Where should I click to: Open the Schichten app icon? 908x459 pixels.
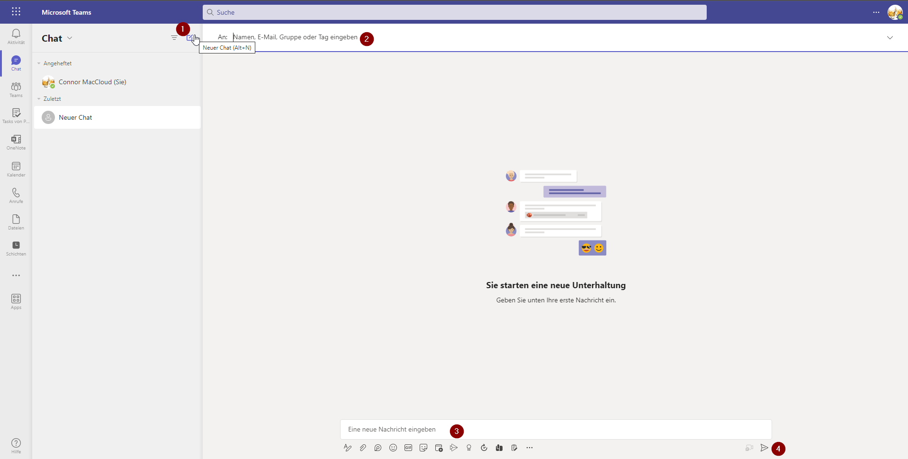(x=16, y=248)
